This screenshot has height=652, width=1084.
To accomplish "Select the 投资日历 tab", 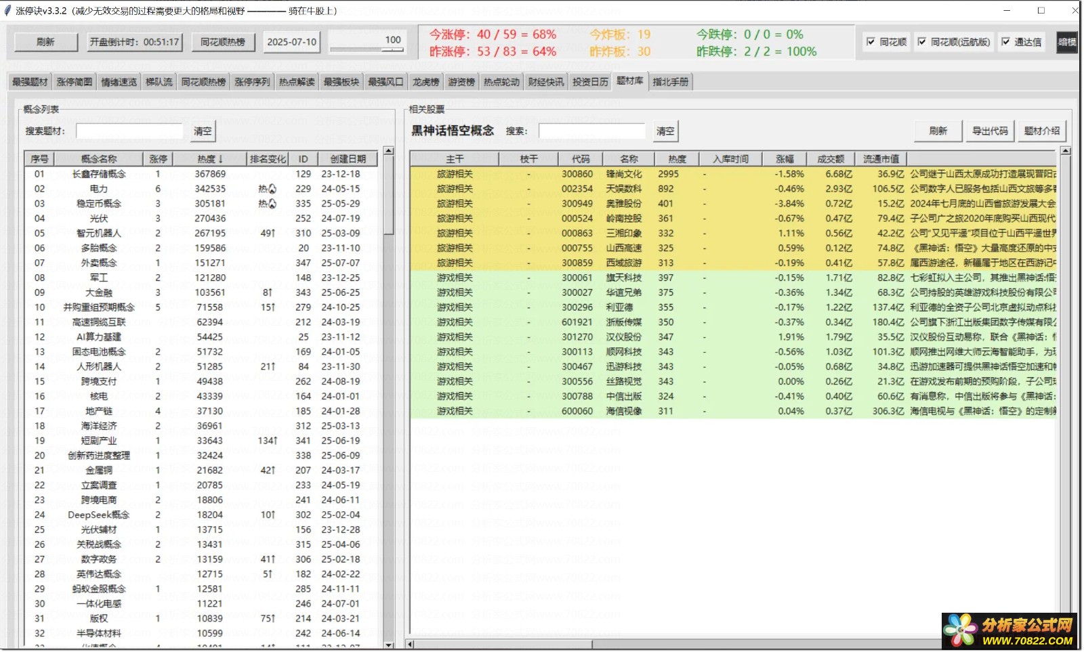I will [590, 82].
